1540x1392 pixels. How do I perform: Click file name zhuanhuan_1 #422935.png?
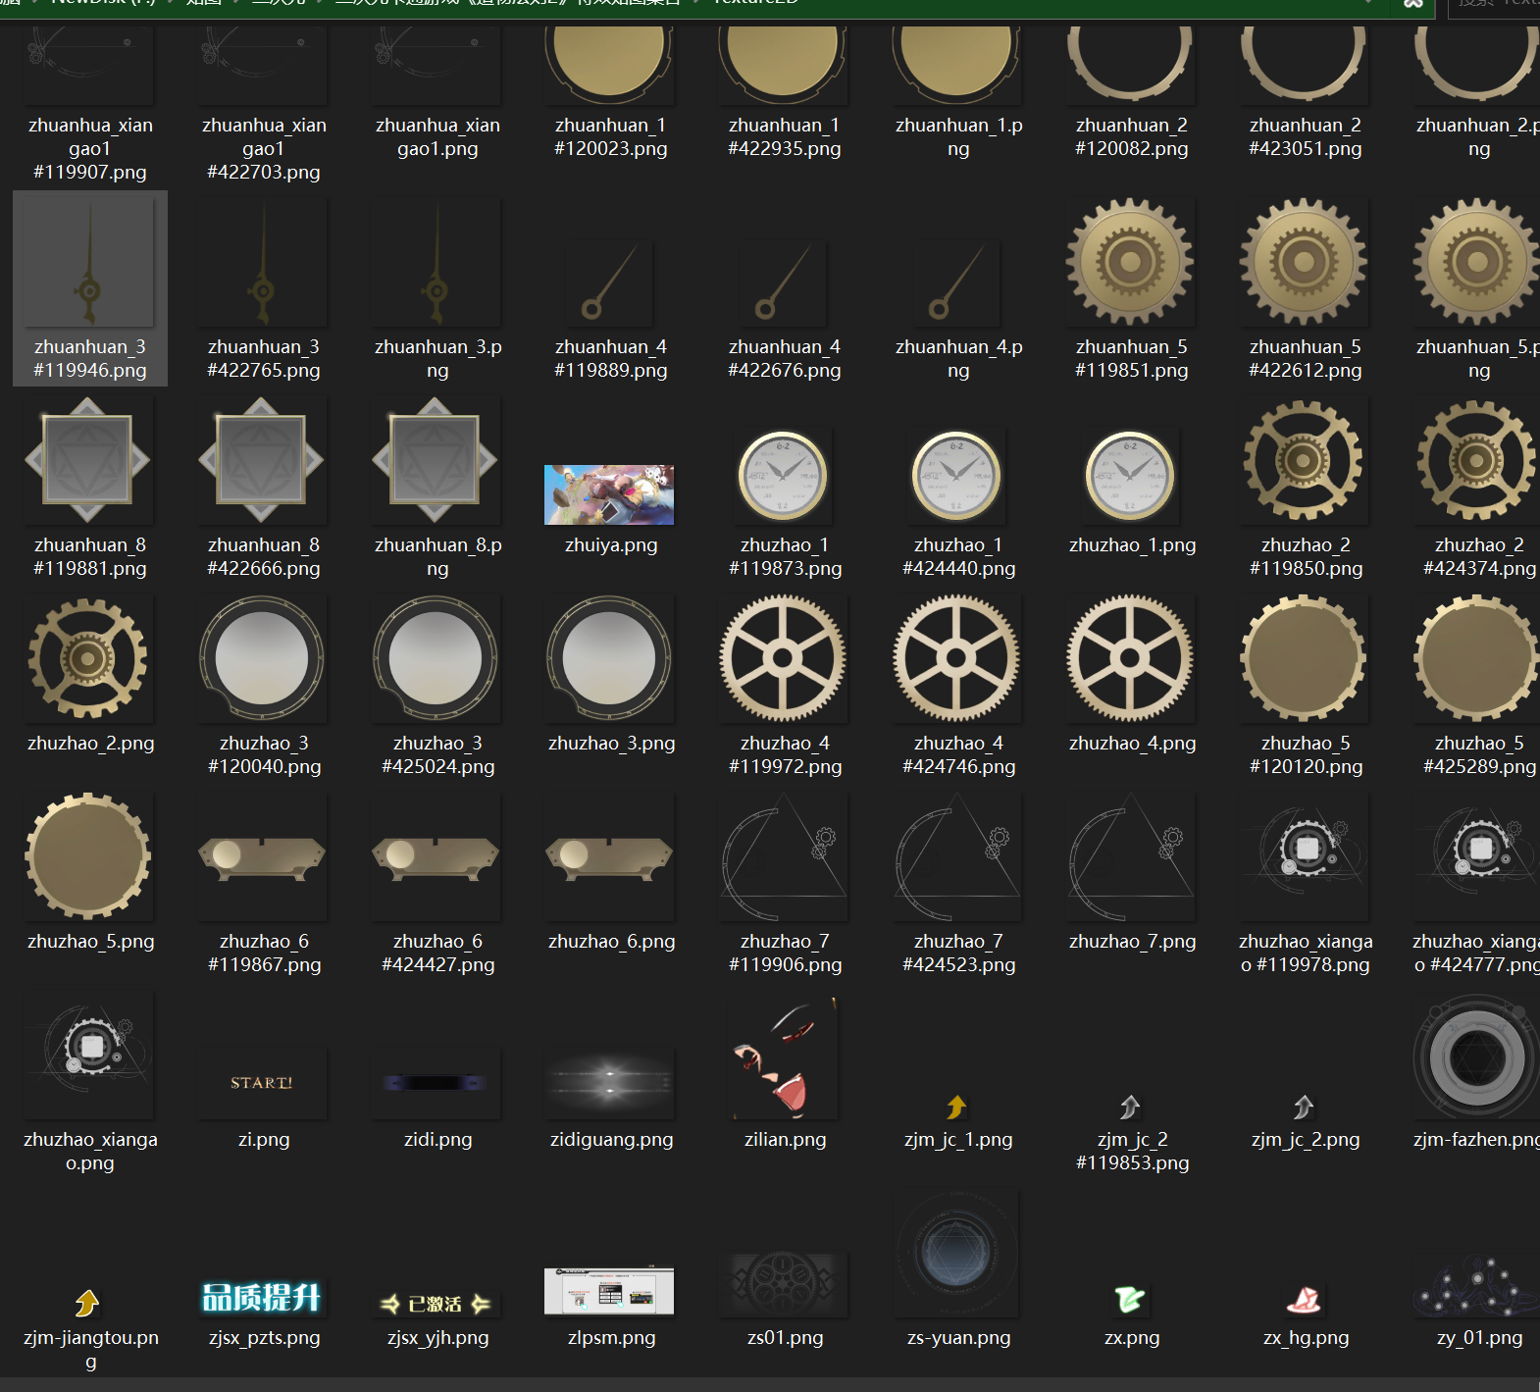point(784,136)
